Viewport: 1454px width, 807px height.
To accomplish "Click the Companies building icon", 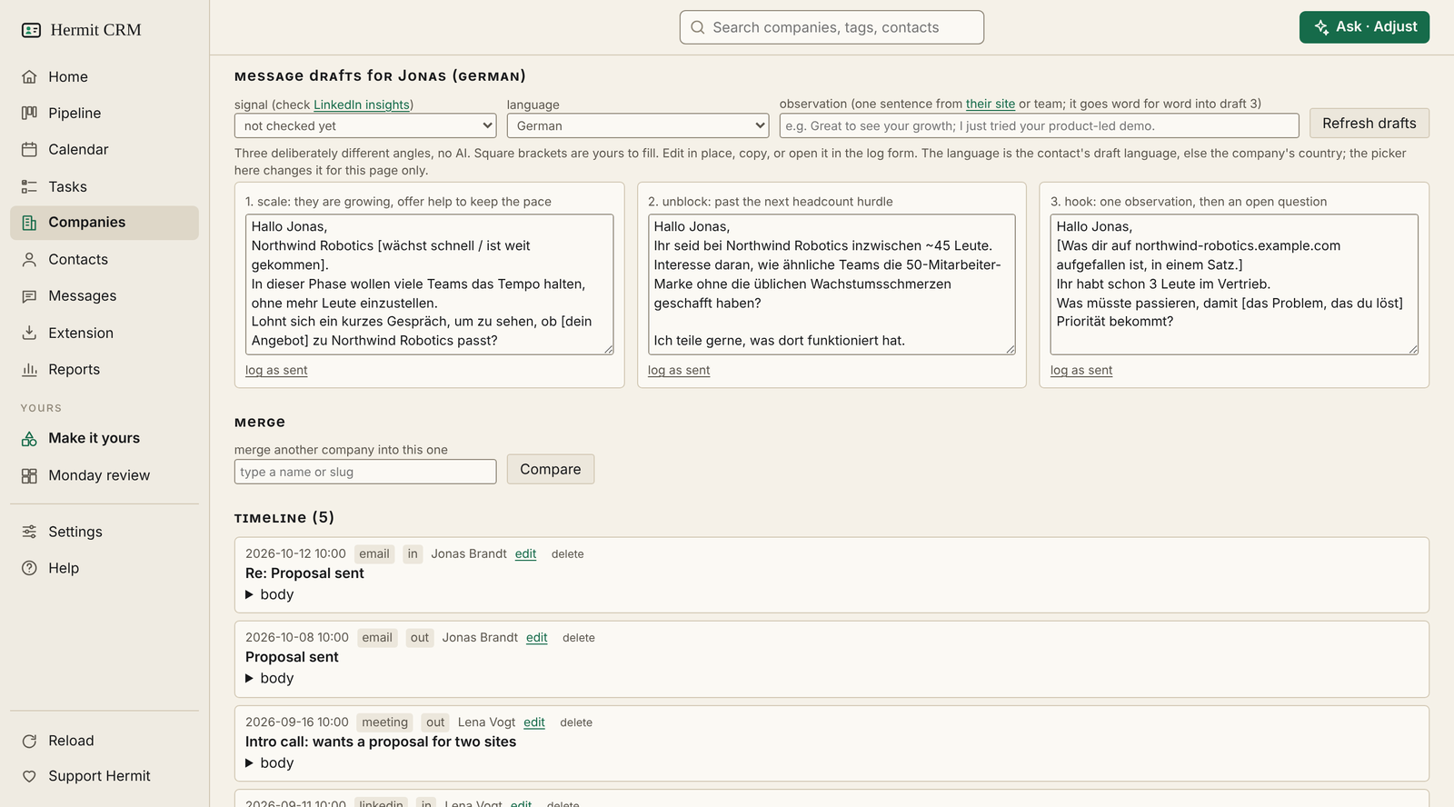I will 29,223.
